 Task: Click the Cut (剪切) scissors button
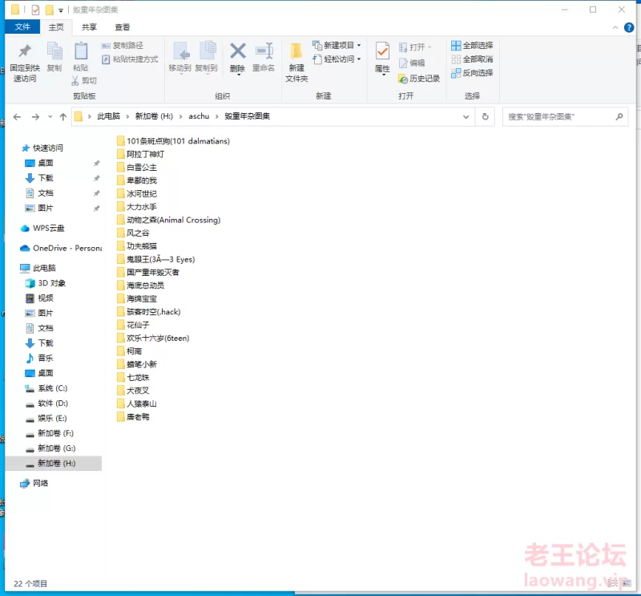(x=84, y=80)
